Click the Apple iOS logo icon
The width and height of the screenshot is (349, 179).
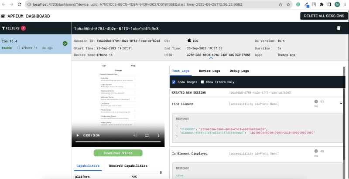point(189,41)
